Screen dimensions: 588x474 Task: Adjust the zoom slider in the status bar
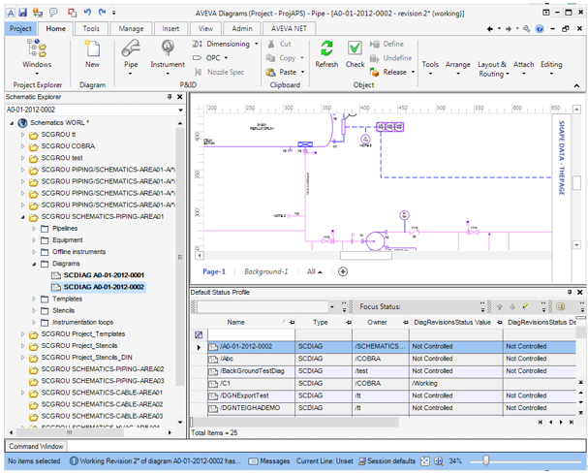[x=486, y=460]
